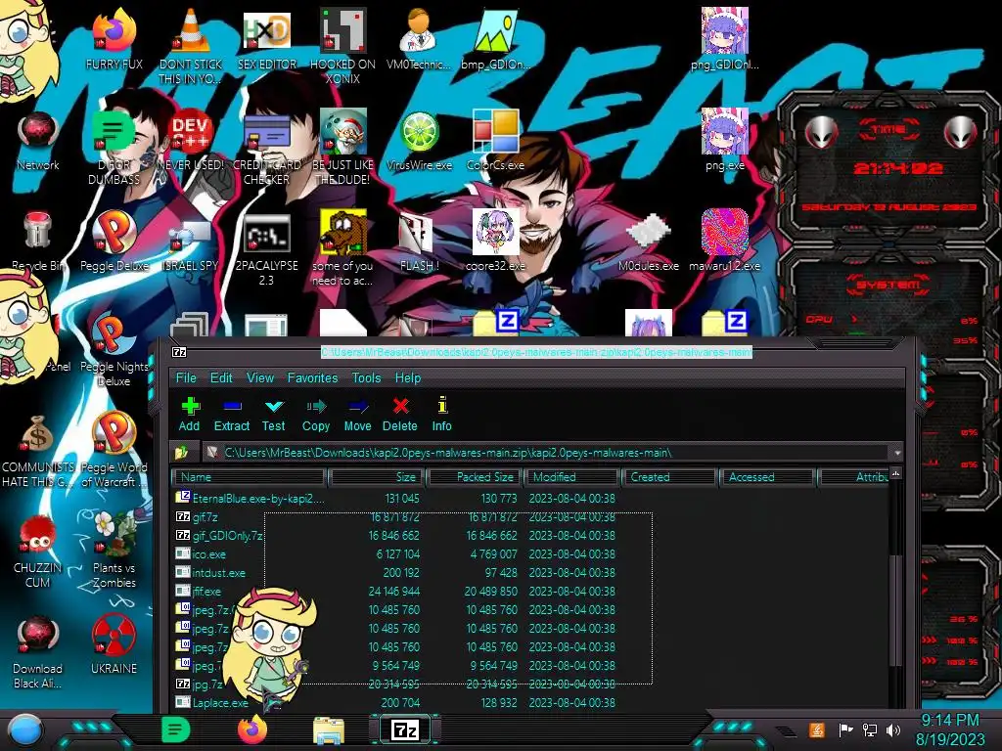Open the green notes taskbar icon
Image resolution: width=1002 pixels, height=751 pixels.
pyautogui.click(x=176, y=729)
